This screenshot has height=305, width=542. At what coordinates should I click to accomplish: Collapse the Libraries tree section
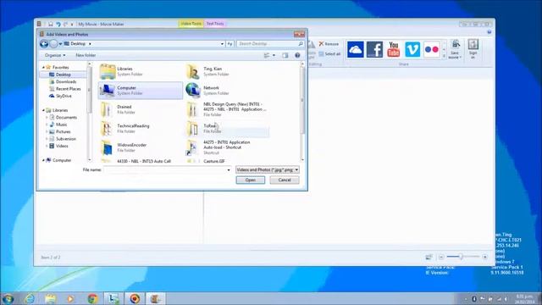(x=43, y=110)
